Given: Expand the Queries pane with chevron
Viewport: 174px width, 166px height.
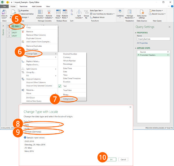Looking at the screenshot, I should pyautogui.click(x=3, y=26).
